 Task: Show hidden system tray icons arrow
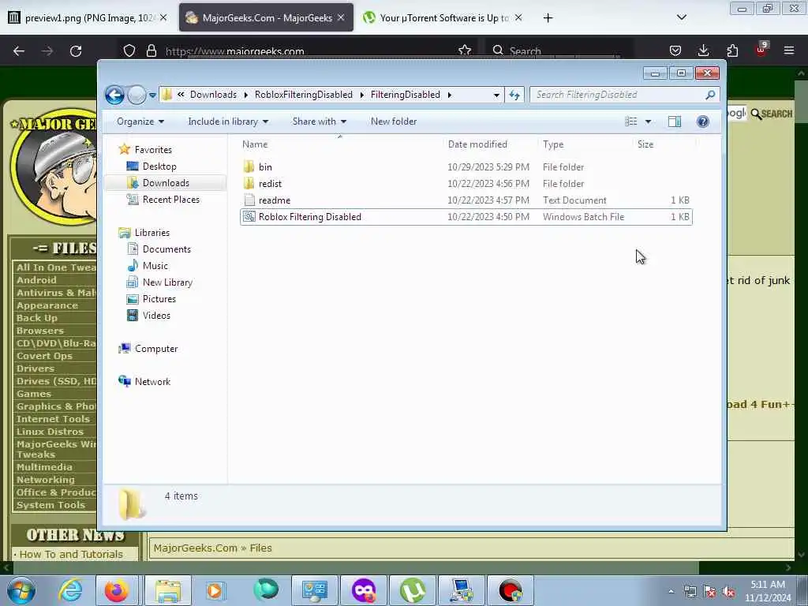tap(671, 591)
